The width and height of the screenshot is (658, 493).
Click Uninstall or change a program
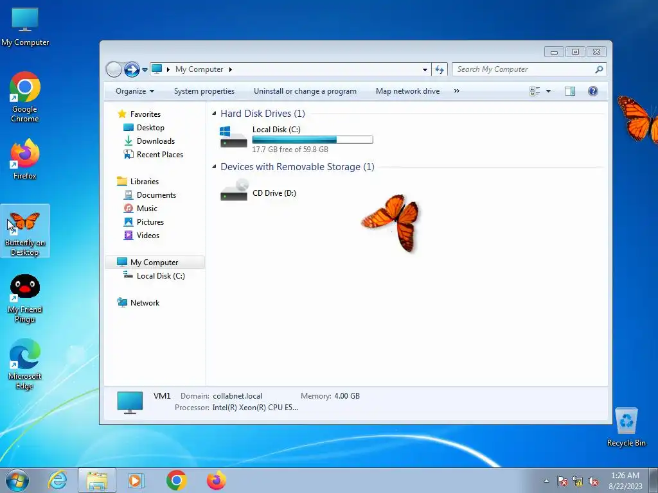pyautogui.click(x=305, y=91)
